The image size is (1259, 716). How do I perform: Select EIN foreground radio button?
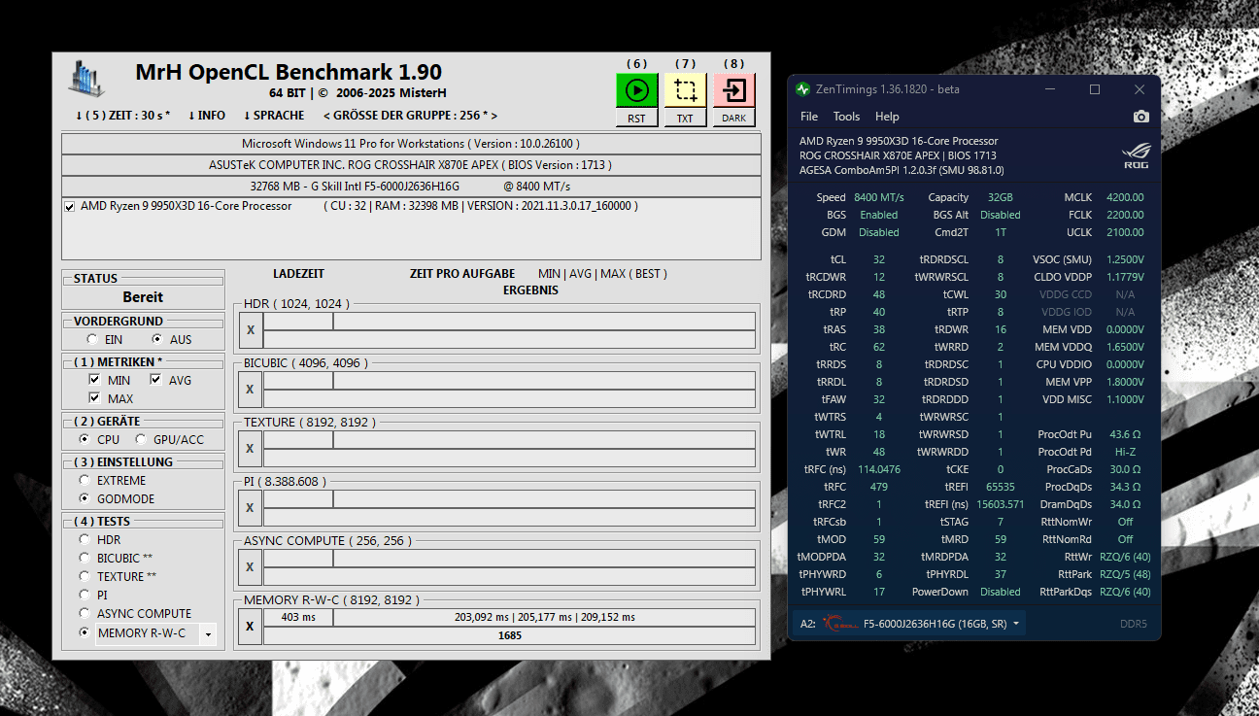pyautogui.click(x=92, y=340)
